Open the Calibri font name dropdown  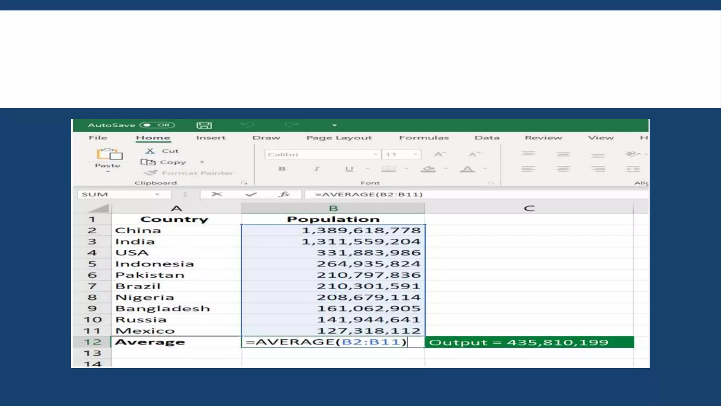coord(376,154)
